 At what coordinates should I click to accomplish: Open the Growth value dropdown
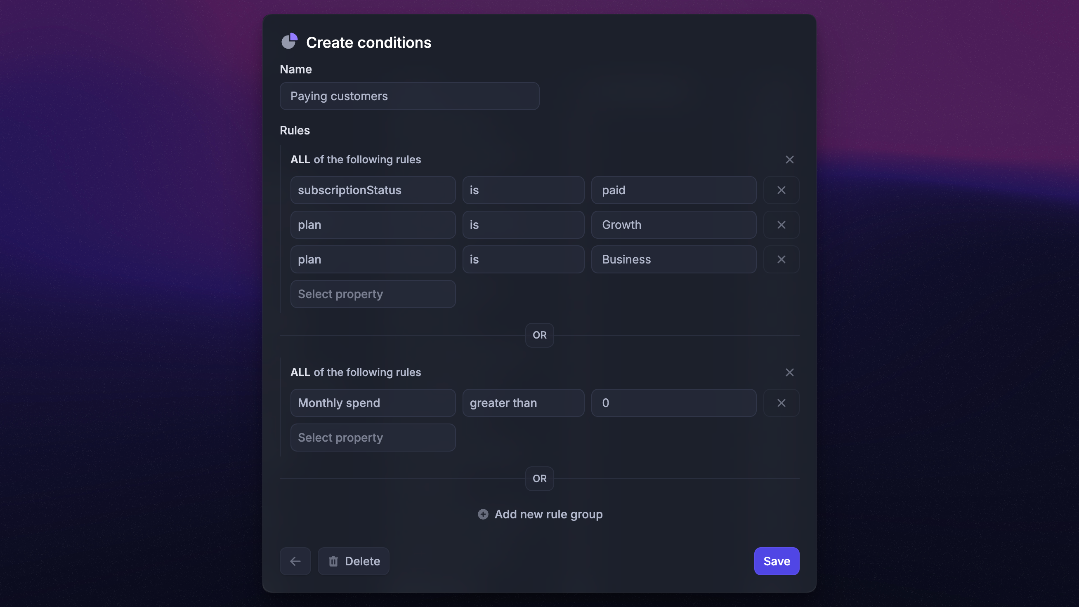[673, 225]
